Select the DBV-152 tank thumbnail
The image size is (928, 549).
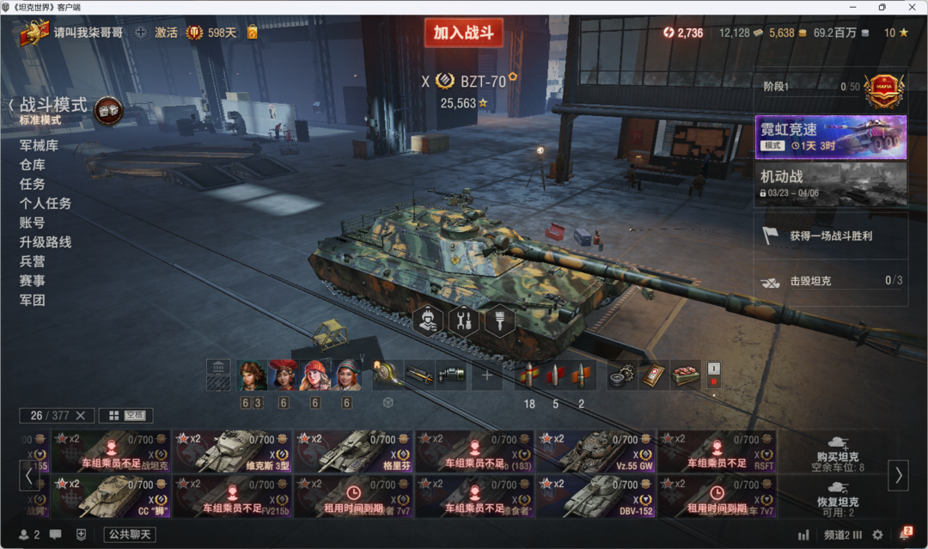point(596,497)
